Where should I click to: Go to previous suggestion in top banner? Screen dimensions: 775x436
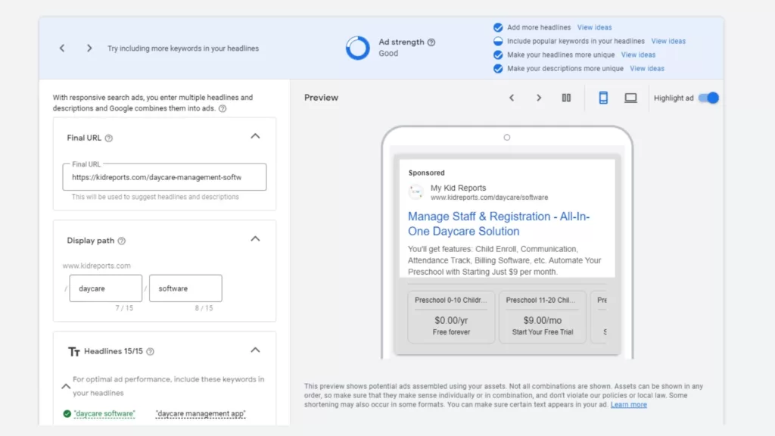(62, 48)
